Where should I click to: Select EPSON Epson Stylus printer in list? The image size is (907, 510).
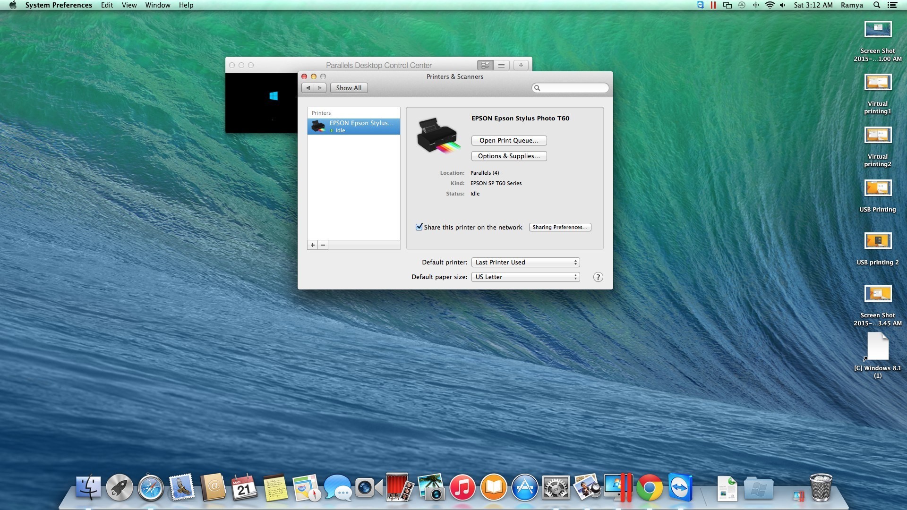tap(353, 127)
